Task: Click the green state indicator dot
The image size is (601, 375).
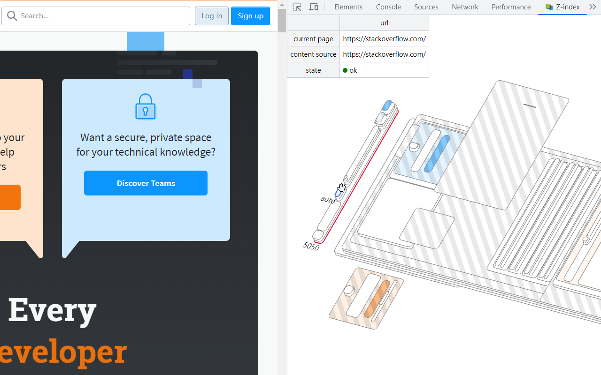Action: point(345,70)
